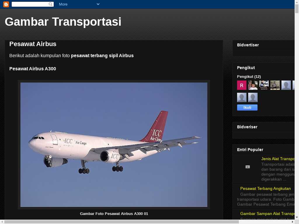
Task: Open the ICC Air Cargo Airbus A300 image
Action: click(114, 145)
